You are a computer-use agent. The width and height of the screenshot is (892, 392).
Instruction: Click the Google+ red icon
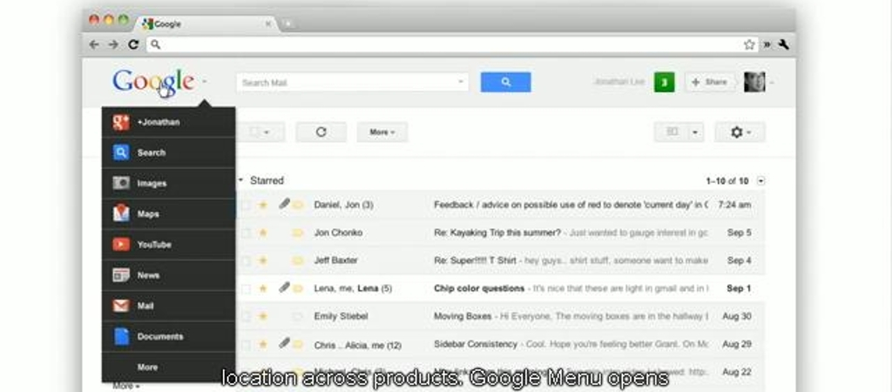pos(121,122)
